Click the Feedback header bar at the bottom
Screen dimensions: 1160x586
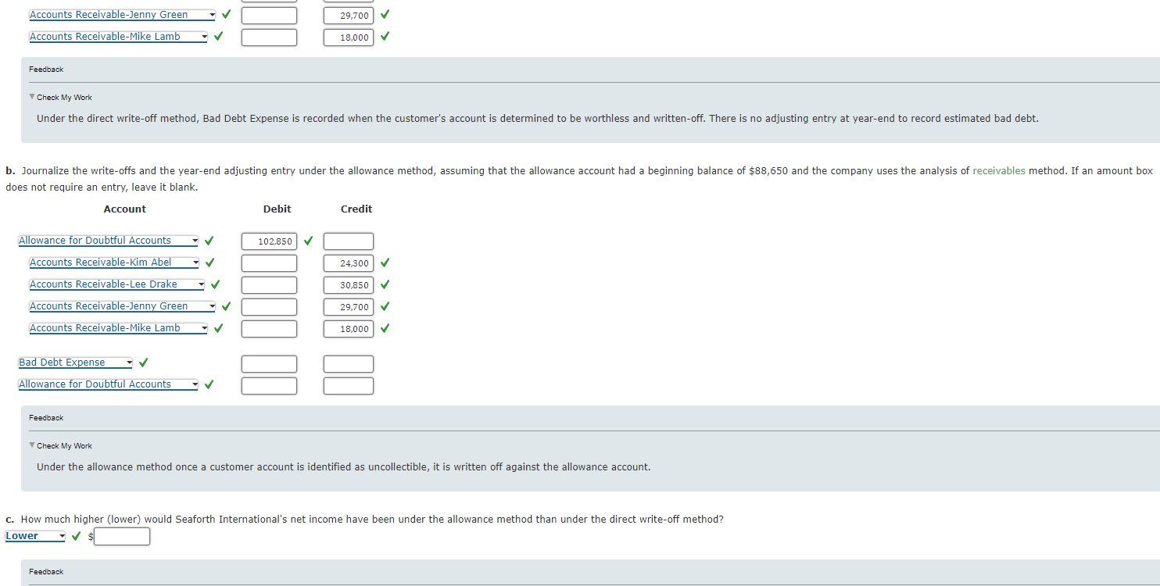tap(45, 571)
